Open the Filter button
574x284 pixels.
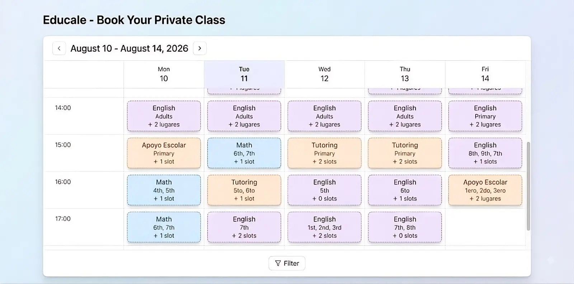287,263
